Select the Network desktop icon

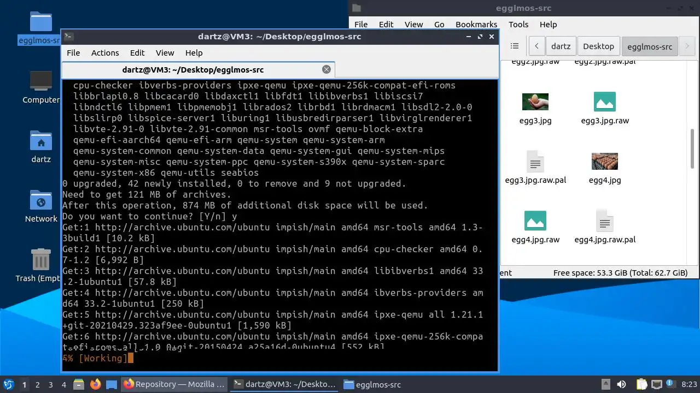point(41,206)
